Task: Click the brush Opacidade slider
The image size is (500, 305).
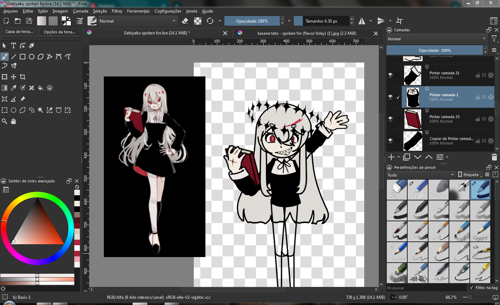Action: coord(252,21)
